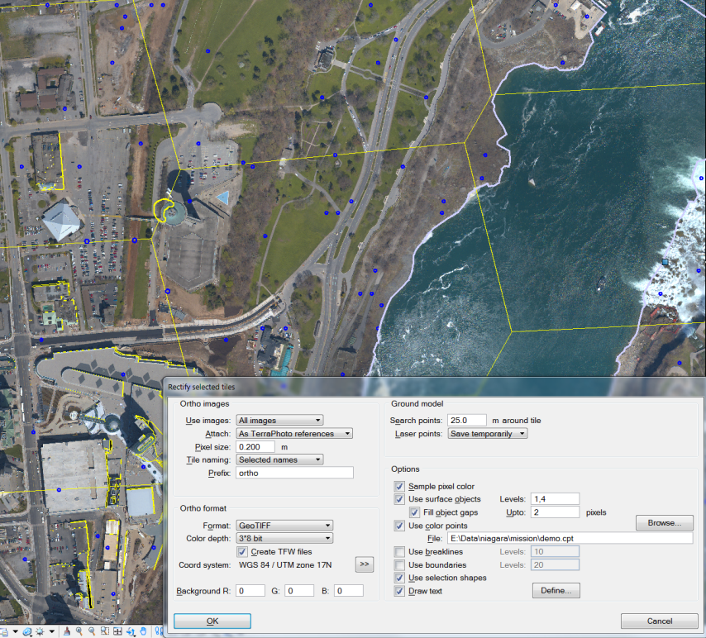Click OK to rectify tiles
This screenshot has height=638, width=706.
(x=212, y=621)
